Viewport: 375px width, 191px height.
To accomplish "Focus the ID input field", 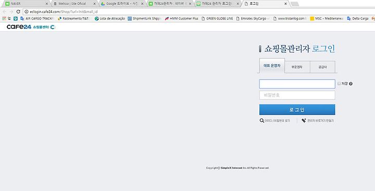I will pyautogui.click(x=297, y=84).
